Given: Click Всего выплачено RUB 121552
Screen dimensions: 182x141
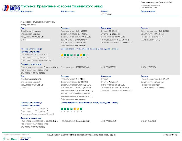Looking at the screenshot, I should (155, 79).
